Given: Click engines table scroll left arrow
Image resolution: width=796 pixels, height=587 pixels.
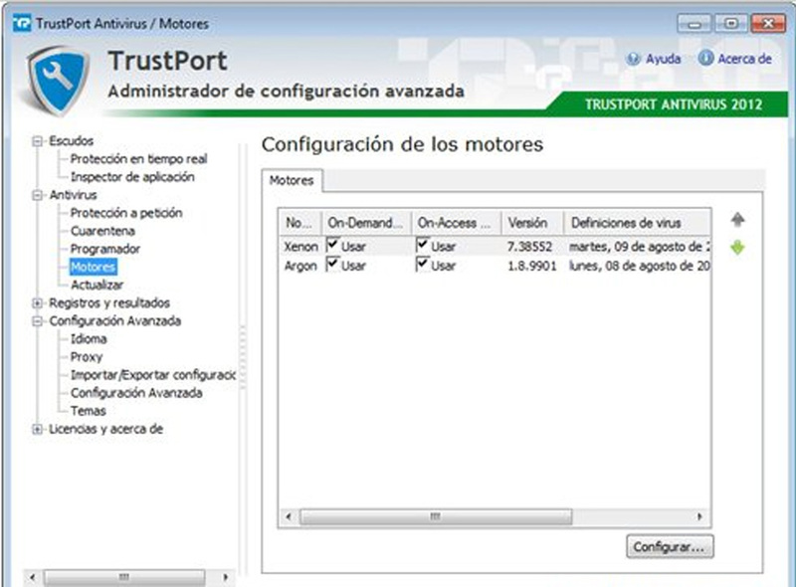Looking at the screenshot, I should coord(289,517).
